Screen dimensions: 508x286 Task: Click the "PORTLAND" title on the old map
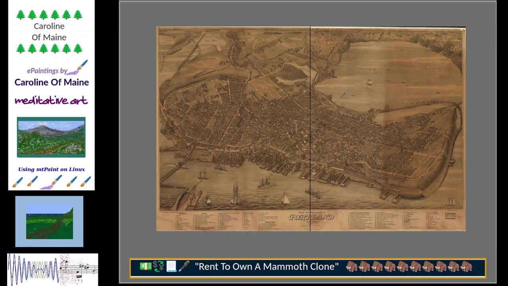(x=312, y=217)
